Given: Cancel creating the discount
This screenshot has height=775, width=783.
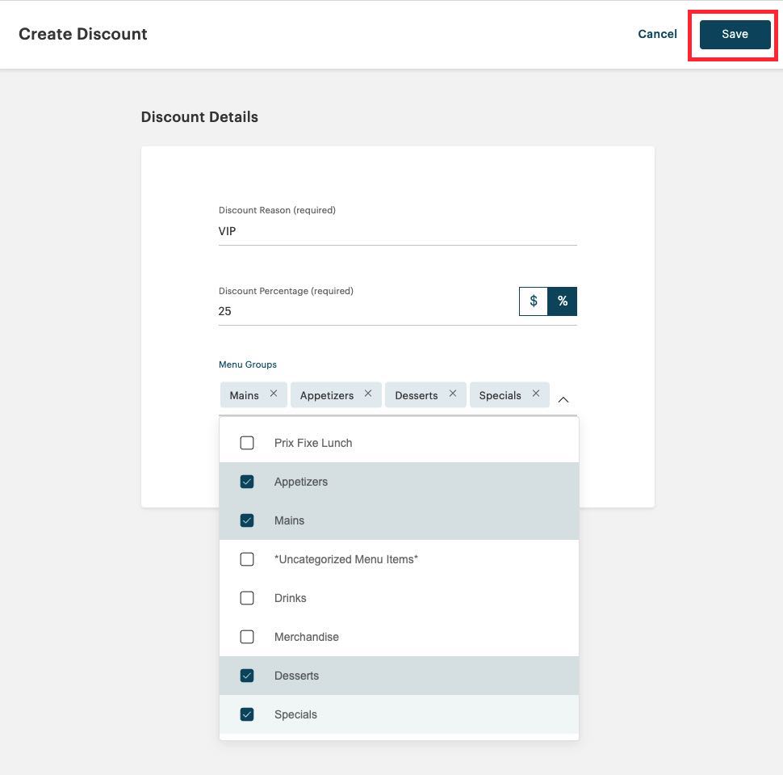Looking at the screenshot, I should 657,34.
